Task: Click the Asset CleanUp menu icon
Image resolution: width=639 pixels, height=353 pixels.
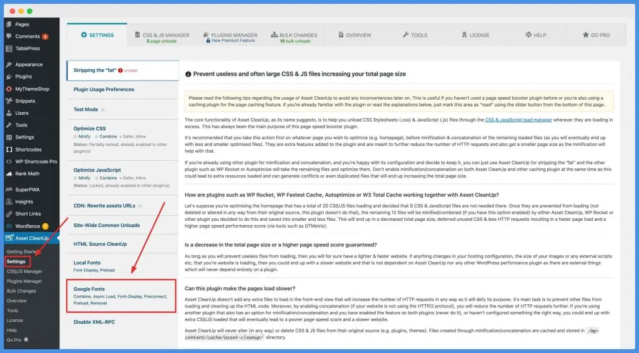Action: point(9,238)
